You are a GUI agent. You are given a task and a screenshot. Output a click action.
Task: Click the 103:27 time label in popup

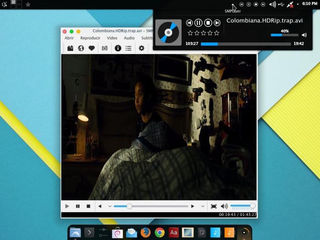coord(192,44)
